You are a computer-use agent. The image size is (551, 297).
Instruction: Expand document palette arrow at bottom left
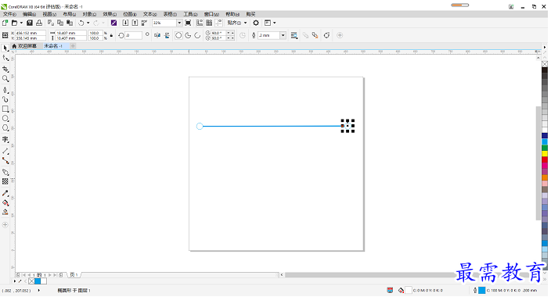tap(15, 281)
